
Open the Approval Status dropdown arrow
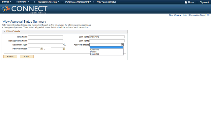click(x=122, y=45)
